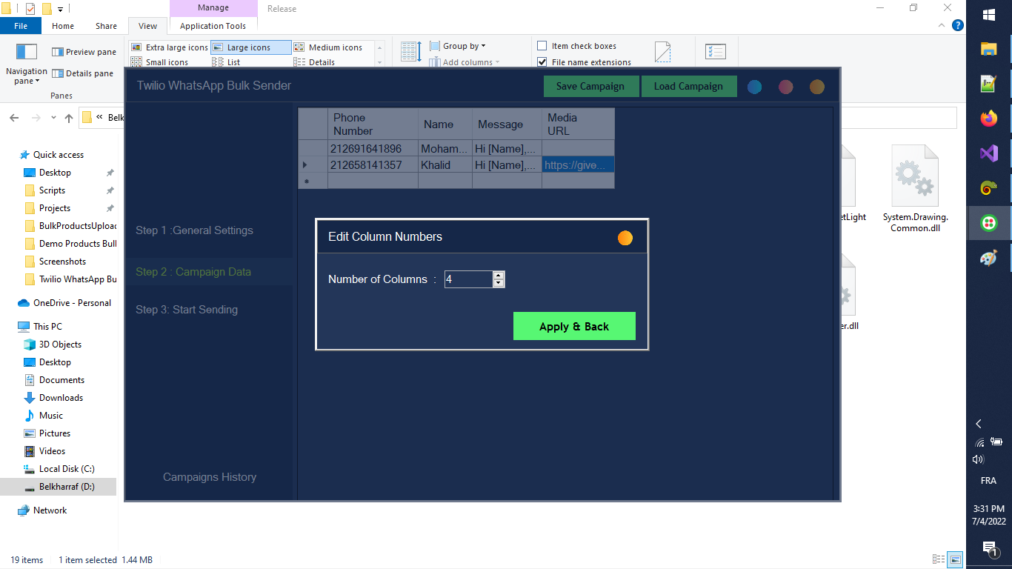The width and height of the screenshot is (1012, 569).
Task: Open the File tab in Explorer
Action: coord(21,26)
